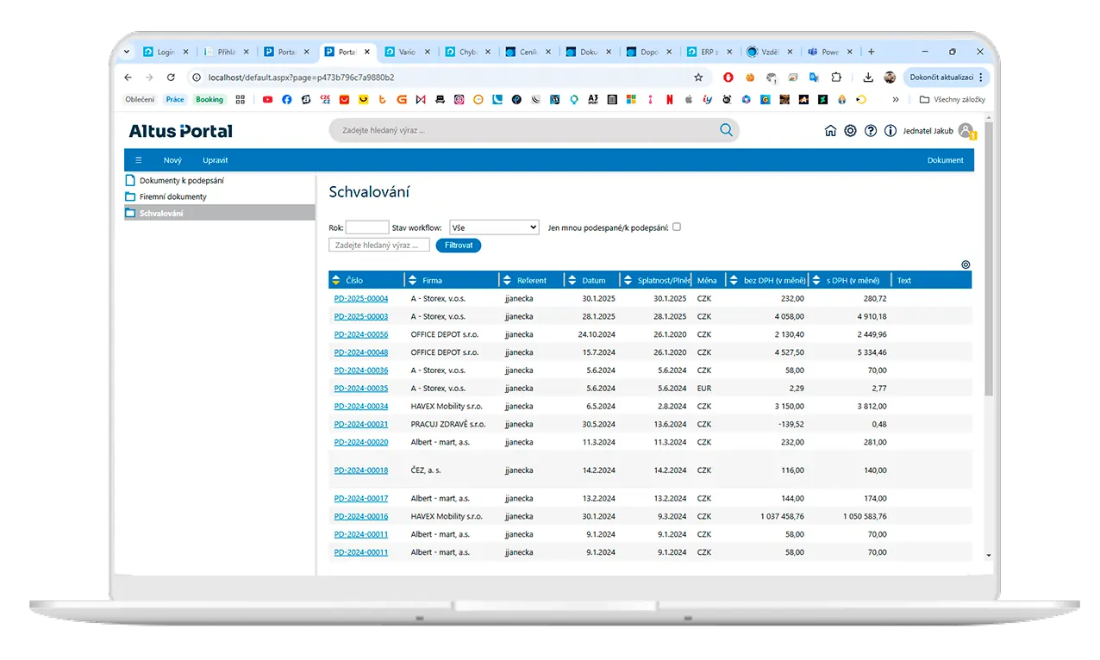Open the info icon in portal header

[x=891, y=131]
